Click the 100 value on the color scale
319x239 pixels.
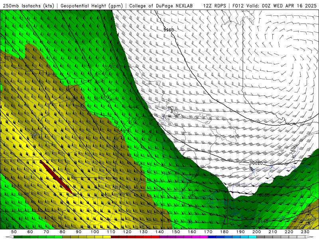pyautogui.click(x=95, y=232)
